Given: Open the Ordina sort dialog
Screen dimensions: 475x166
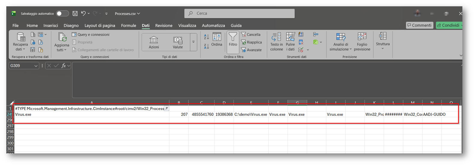Looking at the screenshot, I should (217, 40).
